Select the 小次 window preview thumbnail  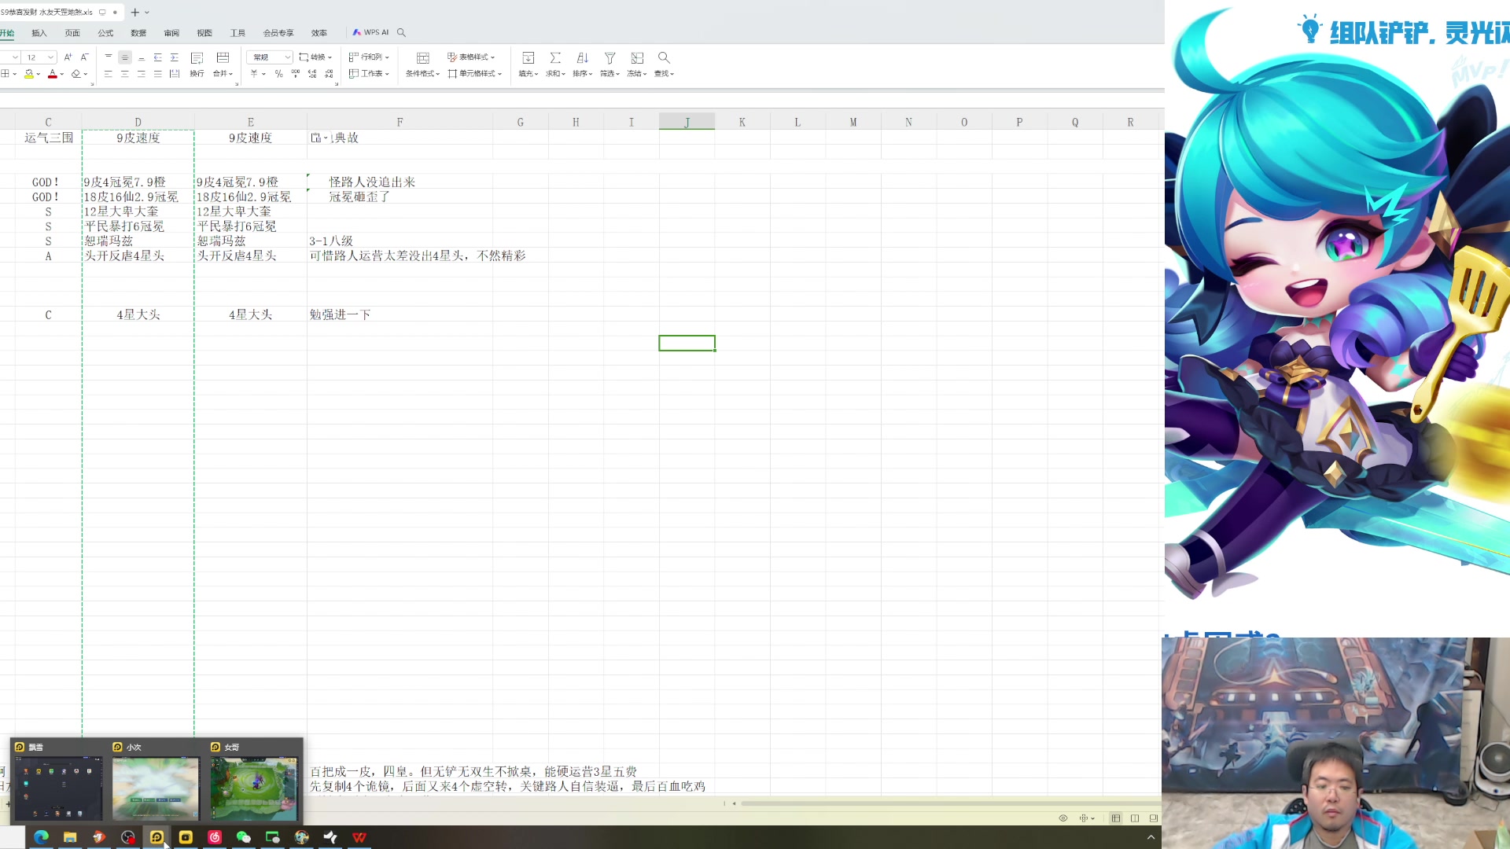coord(156,788)
